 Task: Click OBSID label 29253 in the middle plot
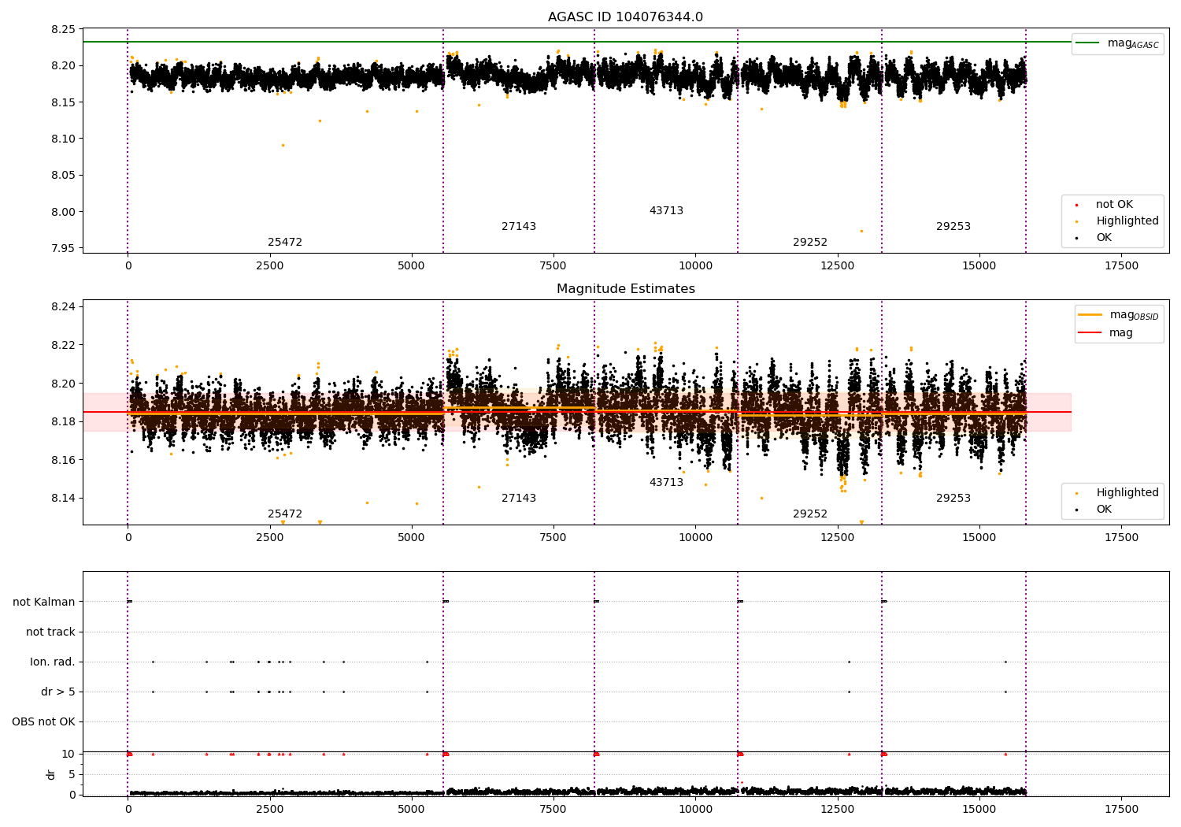pos(953,499)
